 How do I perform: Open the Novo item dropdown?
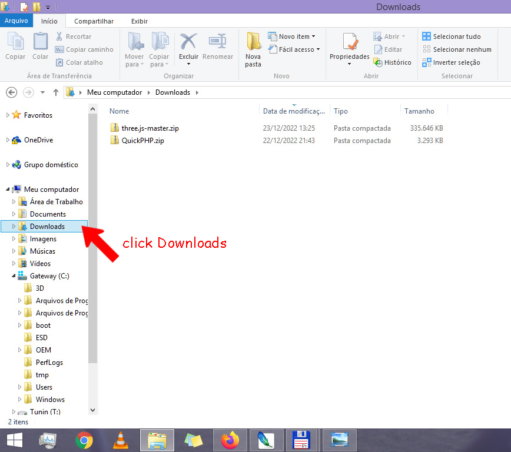coord(292,36)
